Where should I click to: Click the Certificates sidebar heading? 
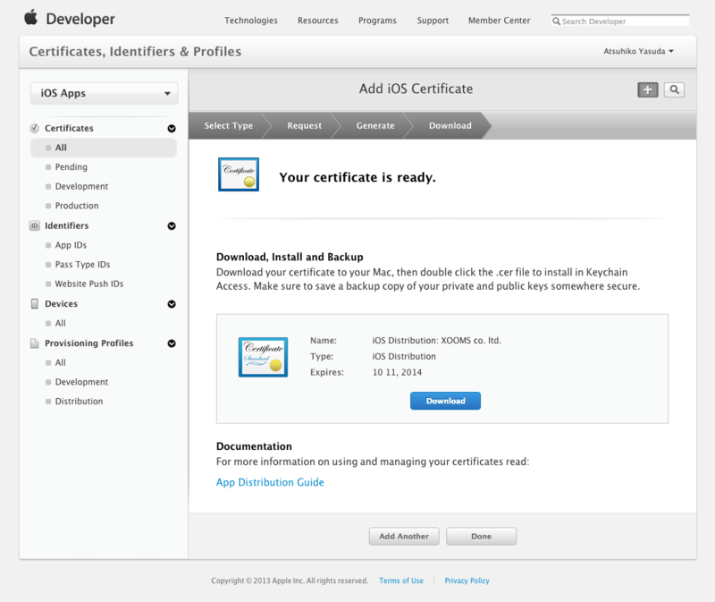coord(69,128)
